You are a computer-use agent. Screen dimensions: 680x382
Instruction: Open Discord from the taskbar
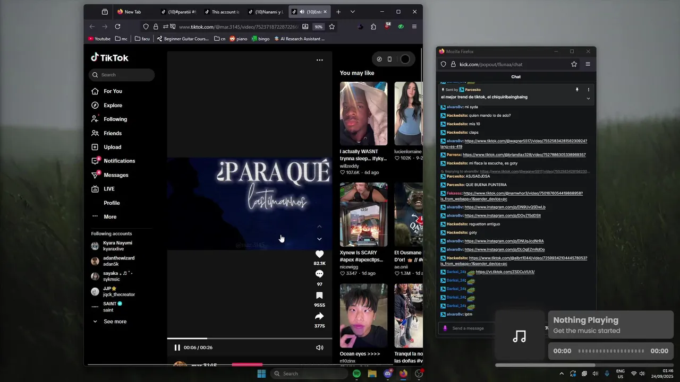388,374
